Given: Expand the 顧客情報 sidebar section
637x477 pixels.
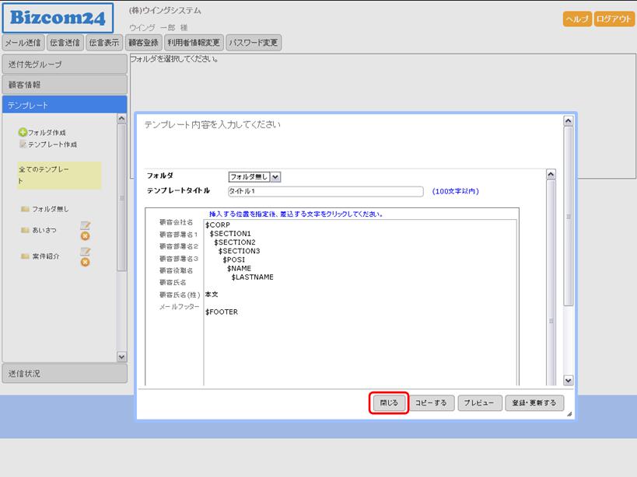Looking at the screenshot, I should 64,85.
